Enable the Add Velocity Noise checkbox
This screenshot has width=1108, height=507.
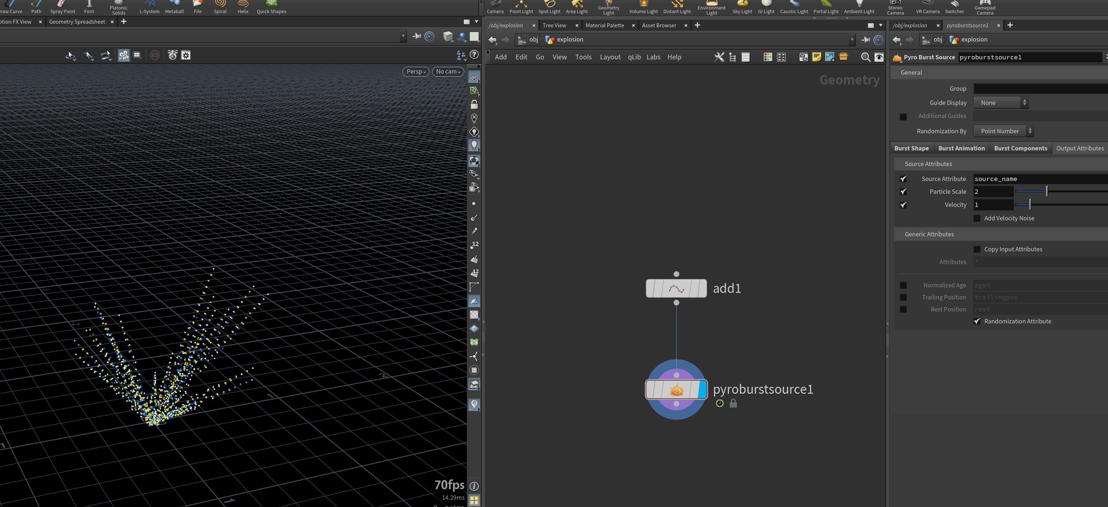pos(977,218)
